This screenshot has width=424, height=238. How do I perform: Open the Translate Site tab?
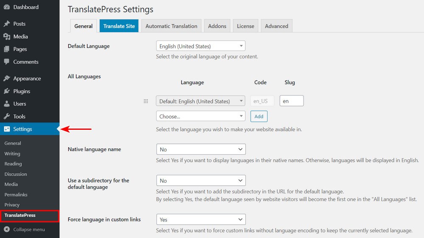pyautogui.click(x=119, y=26)
